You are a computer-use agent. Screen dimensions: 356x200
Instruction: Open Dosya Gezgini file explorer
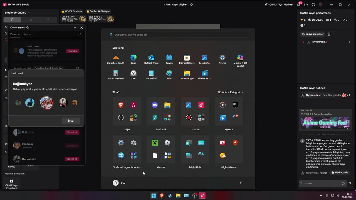pyautogui.click(x=187, y=75)
